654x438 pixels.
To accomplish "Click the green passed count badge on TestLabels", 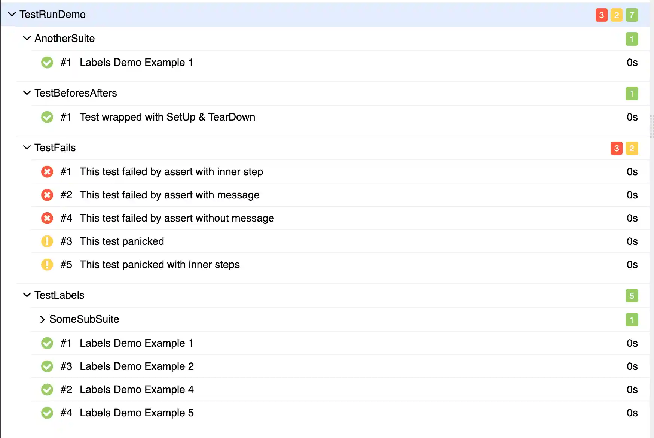I will [x=632, y=296].
